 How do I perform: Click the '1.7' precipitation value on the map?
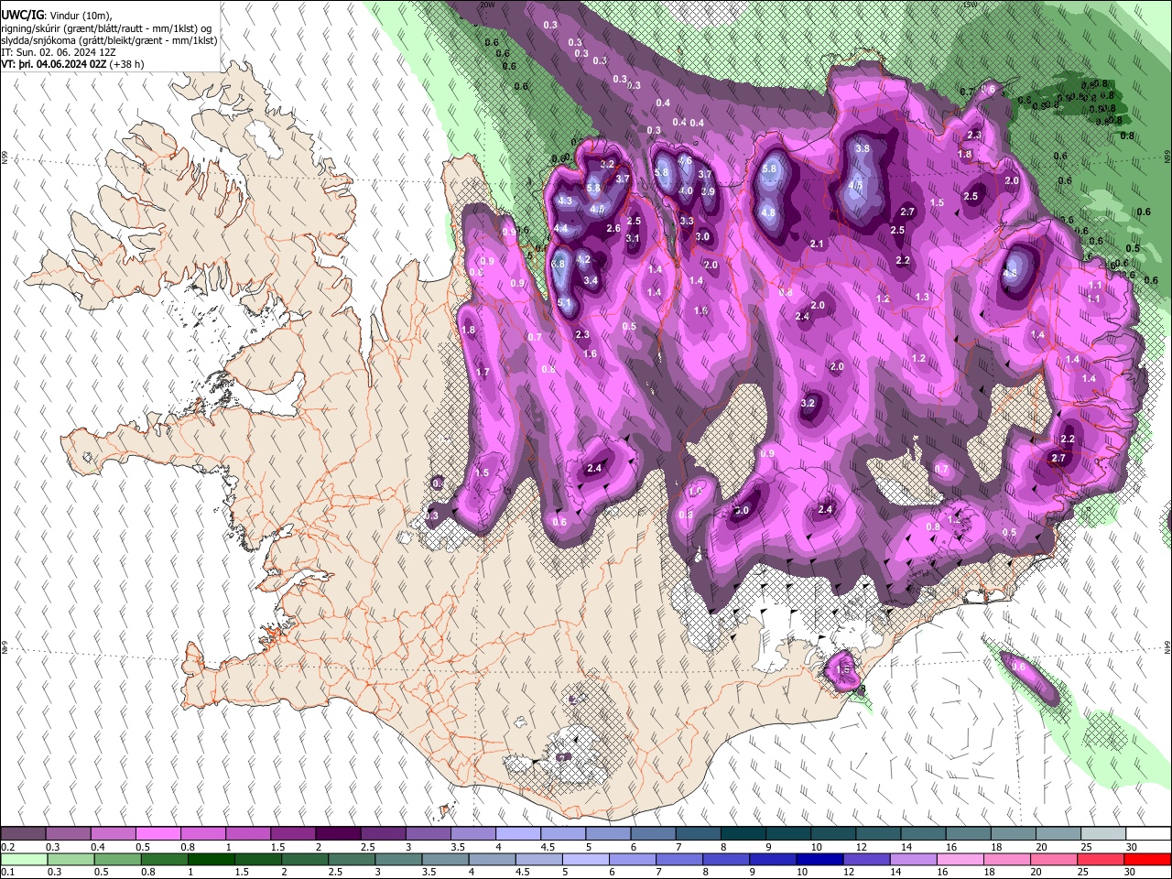tap(483, 373)
